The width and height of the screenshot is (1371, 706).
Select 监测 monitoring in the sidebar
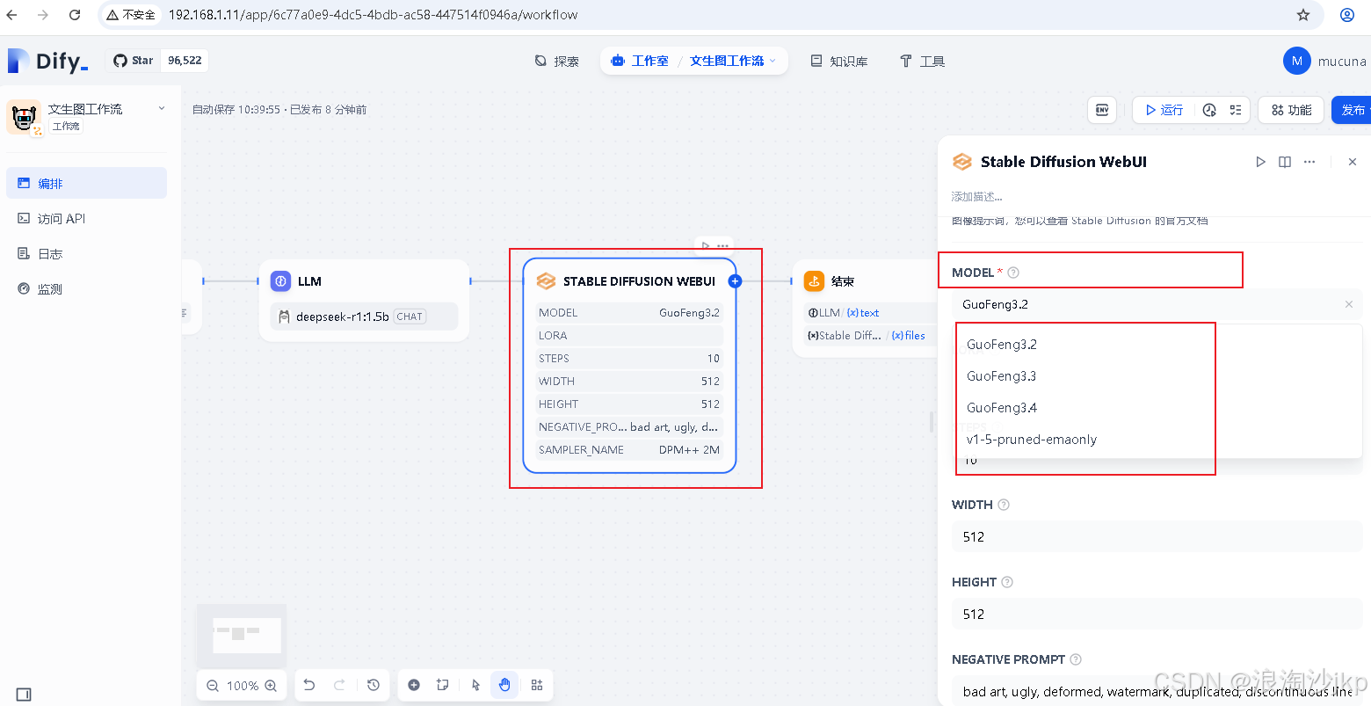[x=86, y=288]
